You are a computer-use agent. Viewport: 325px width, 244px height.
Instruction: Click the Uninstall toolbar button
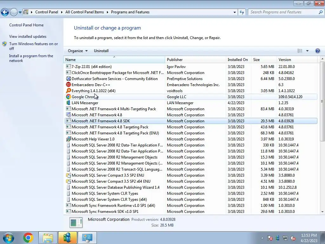pos(101,51)
